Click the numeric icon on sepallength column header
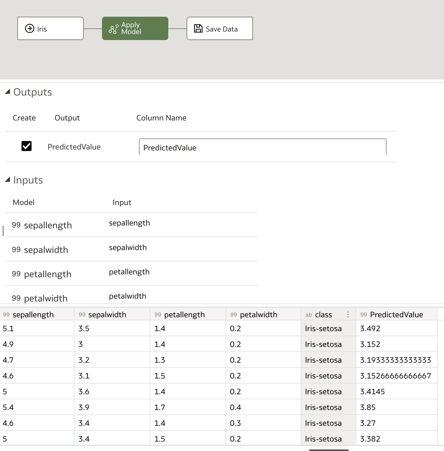The image size is (444, 451). pos(7,314)
